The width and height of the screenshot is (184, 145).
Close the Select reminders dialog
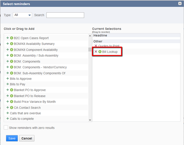[180, 4]
